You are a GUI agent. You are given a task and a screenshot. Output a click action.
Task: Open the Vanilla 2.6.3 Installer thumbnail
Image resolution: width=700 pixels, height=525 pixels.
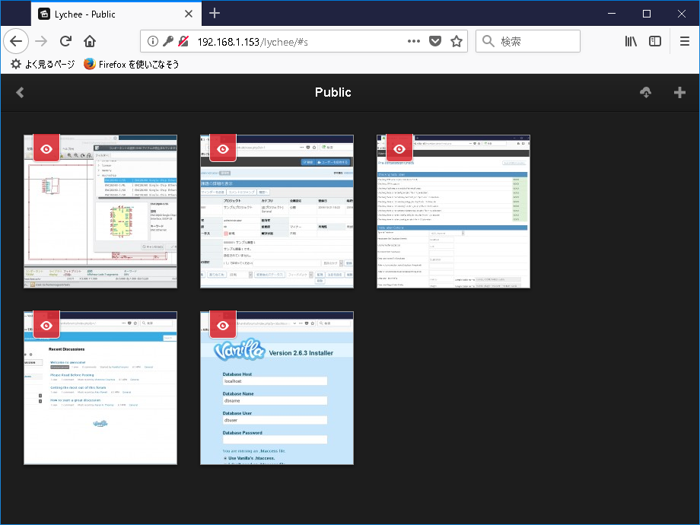[277, 388]
